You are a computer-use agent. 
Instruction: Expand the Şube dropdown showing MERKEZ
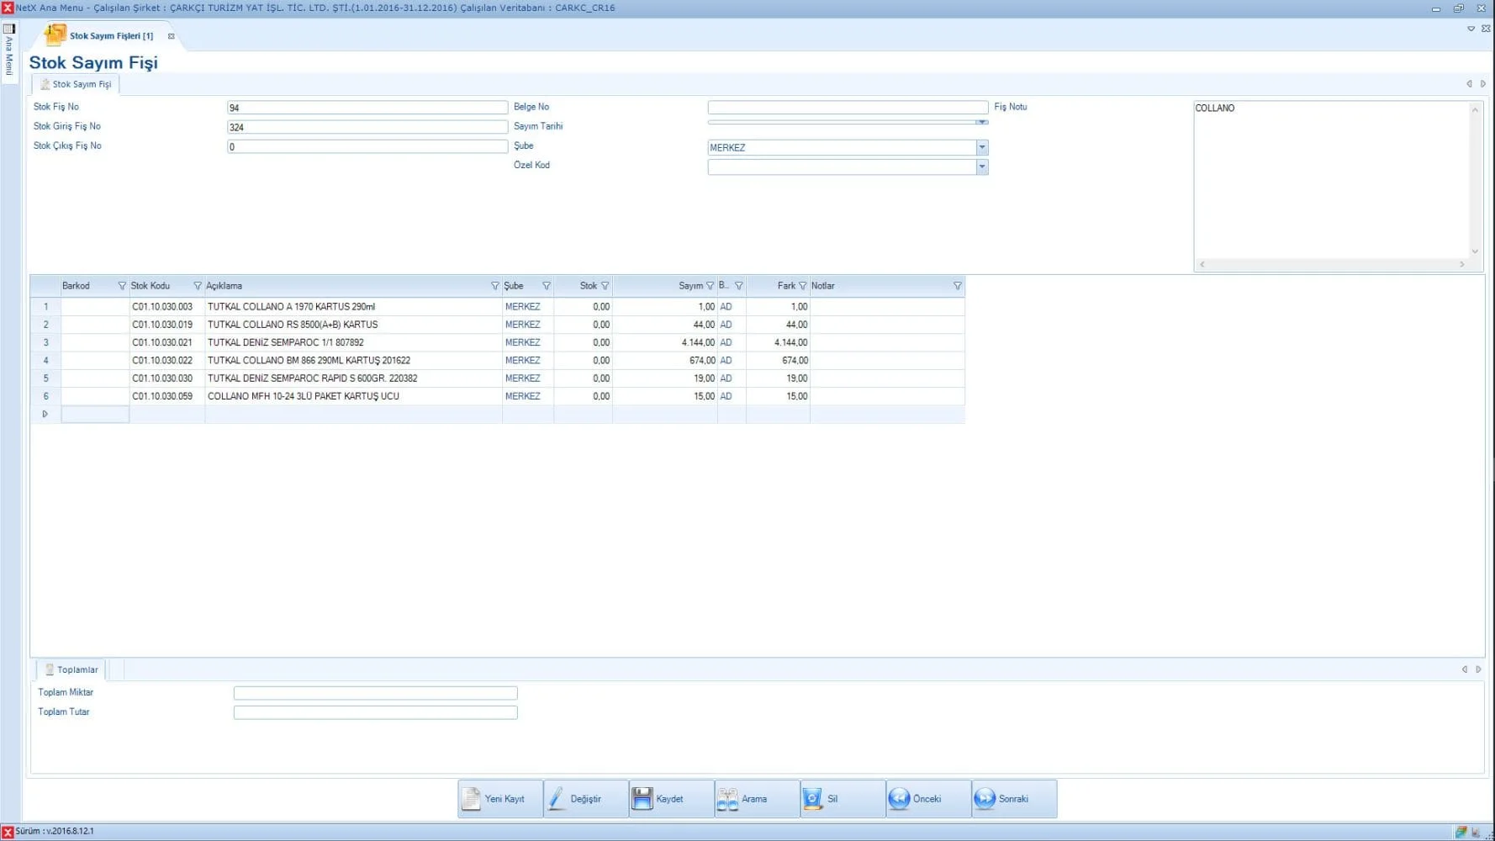pyautogui.click(x=981, y=147)
